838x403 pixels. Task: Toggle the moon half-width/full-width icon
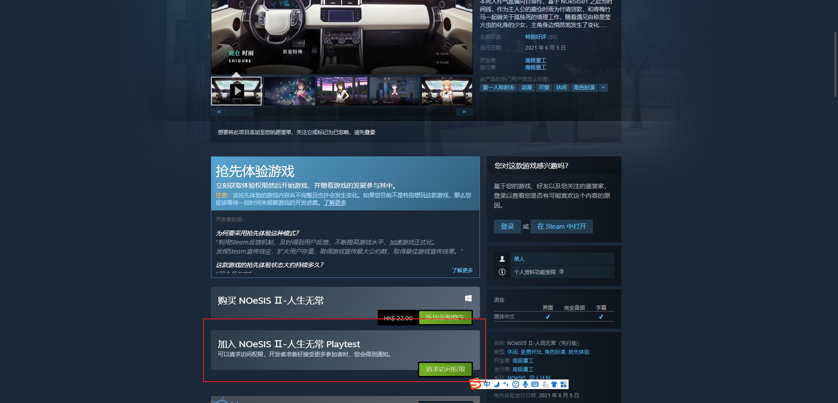(x=497, y=384)
